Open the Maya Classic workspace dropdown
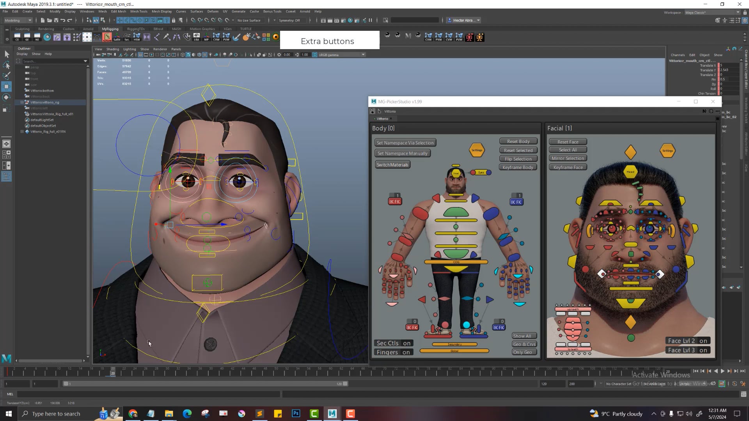 click(712, 12)
